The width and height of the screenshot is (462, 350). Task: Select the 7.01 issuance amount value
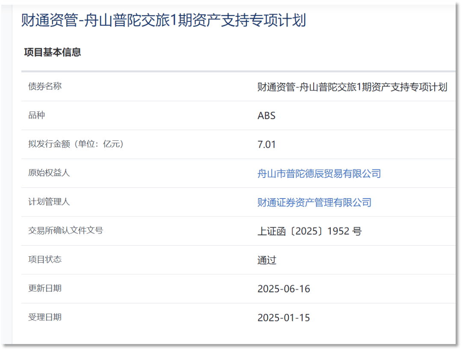click(x=267, y=145)
